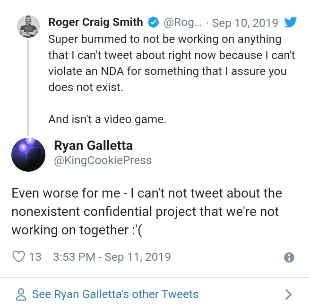Expand the chevron arrow for other Tweets
The image size is (310, 307).
(289, 295)
